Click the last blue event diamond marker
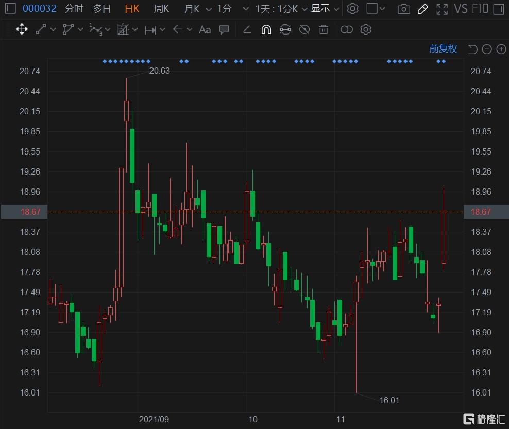Viewport: 509px width, 429px height. coord(444,61)
